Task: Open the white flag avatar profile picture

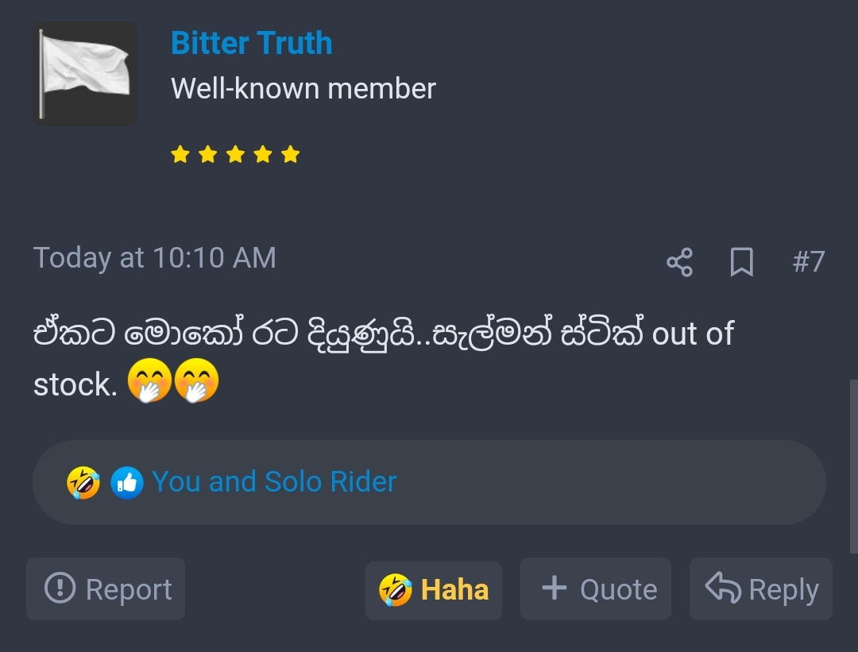Action: point(85,73)
